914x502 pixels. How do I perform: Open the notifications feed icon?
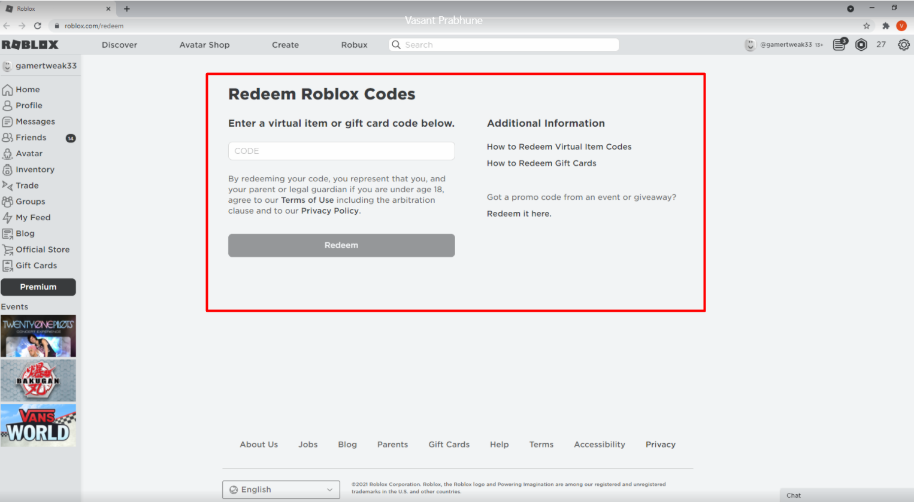[x=840, y=44]
